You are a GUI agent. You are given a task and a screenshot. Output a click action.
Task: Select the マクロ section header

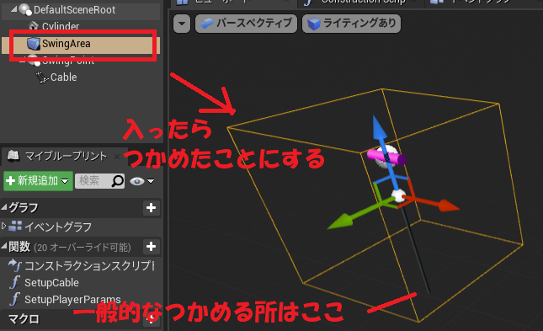point(24,319)
